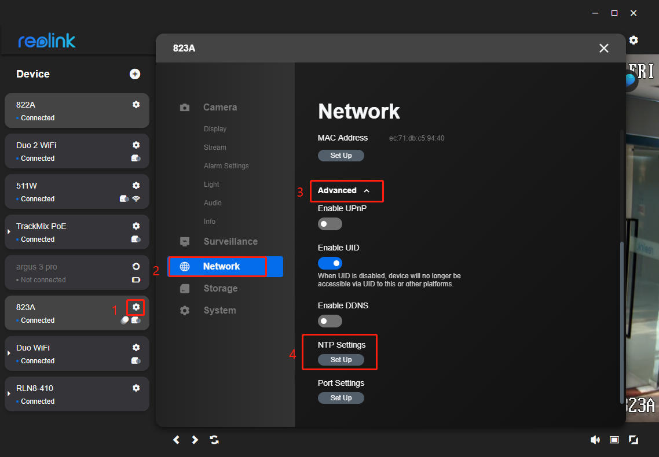Open Audio settings
This screenshot has height=457, width=659.
[x=213, y=202]
